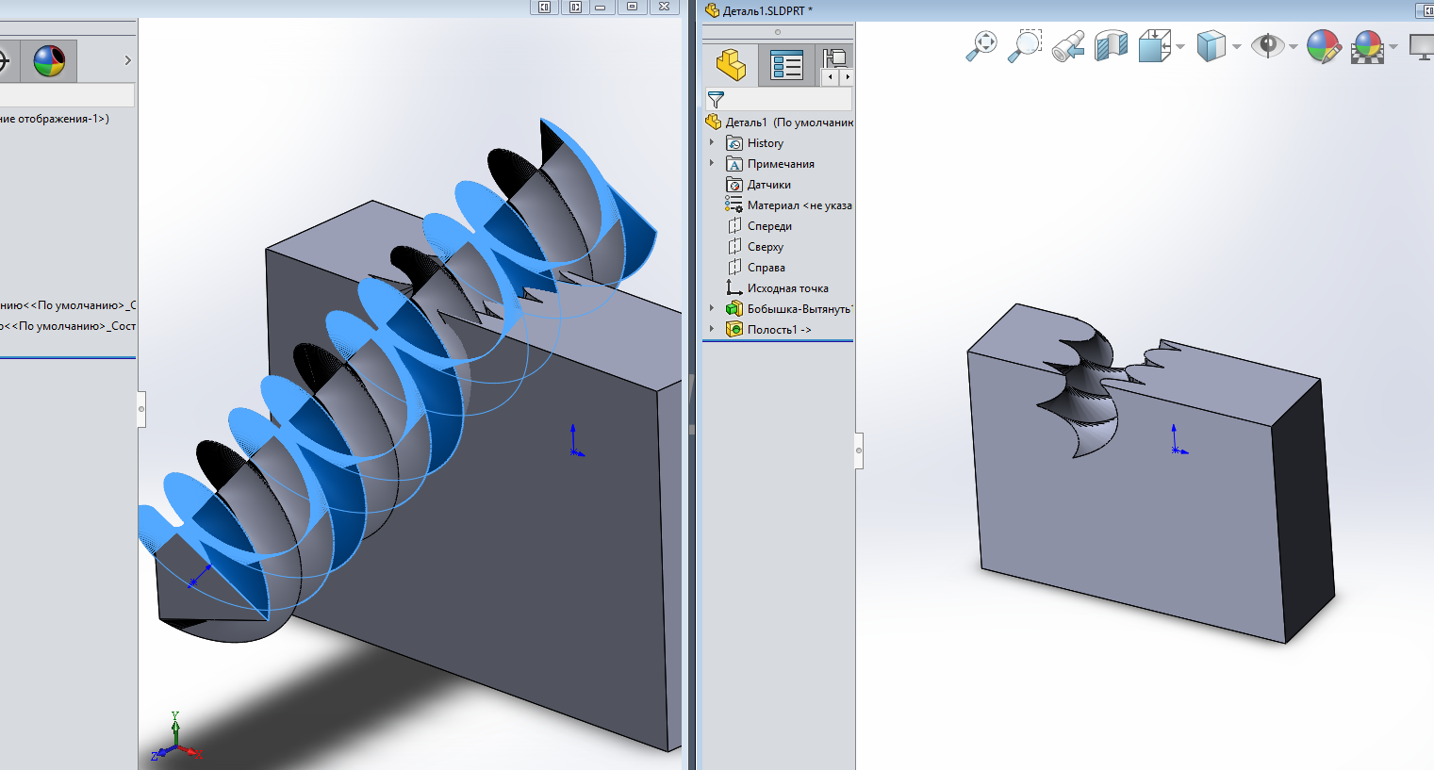
Task: Click the Полость1 cavity feature icon
Action: [x=734, y=330]
